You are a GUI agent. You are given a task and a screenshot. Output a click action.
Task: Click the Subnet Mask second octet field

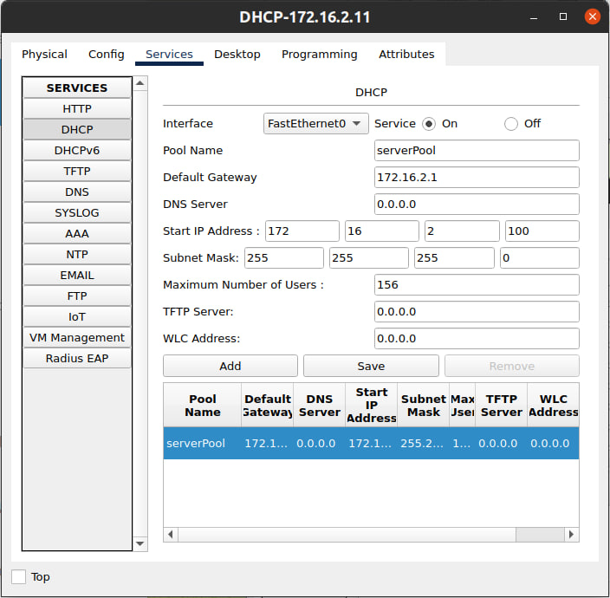[369, 257]
